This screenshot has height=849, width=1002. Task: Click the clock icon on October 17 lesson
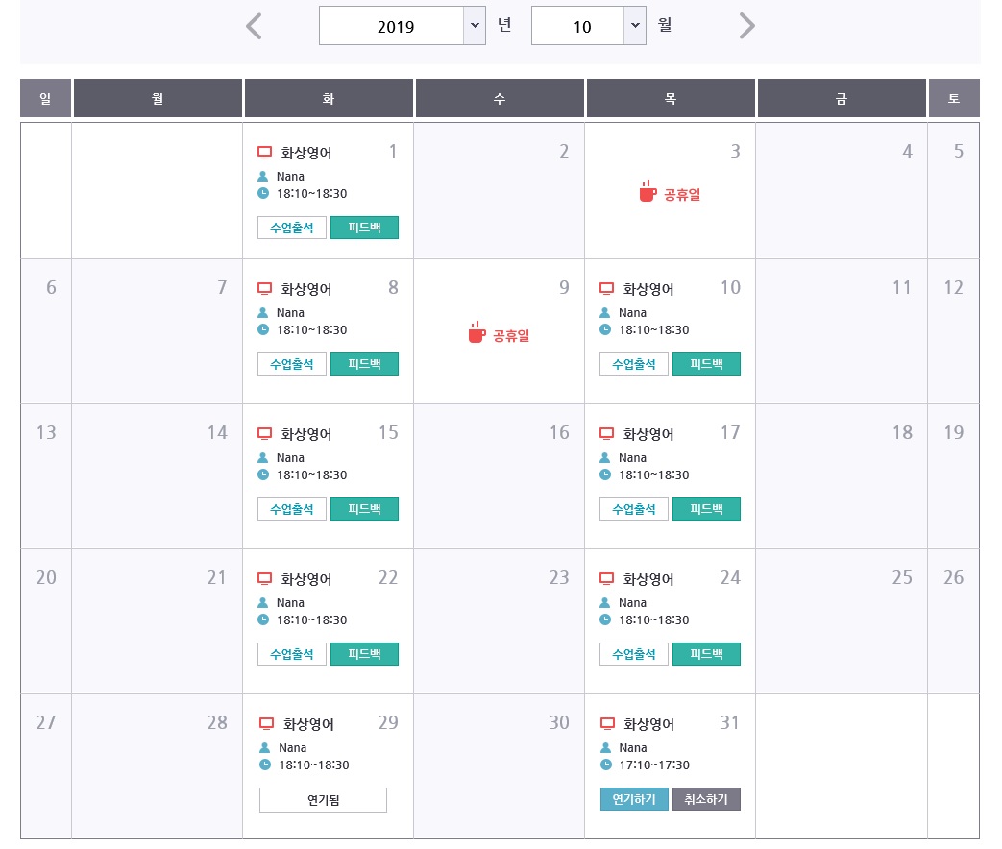point(605,474)
